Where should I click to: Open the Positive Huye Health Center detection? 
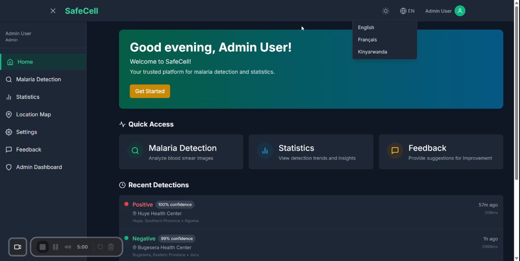click(x=311, y=212)
